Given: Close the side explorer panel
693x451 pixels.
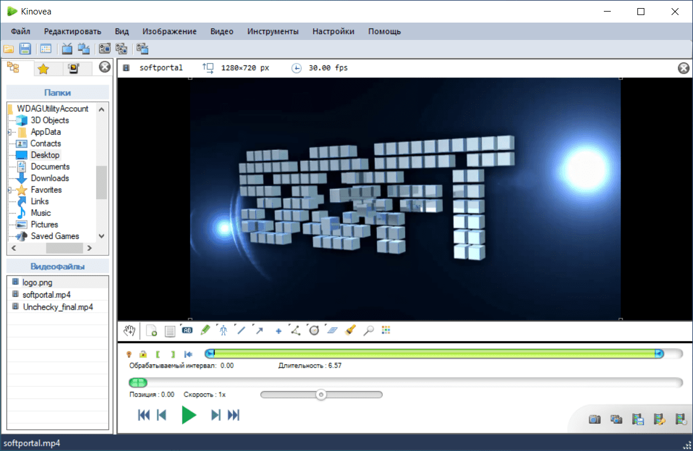Looking at the screenshot, I should 104,67.
